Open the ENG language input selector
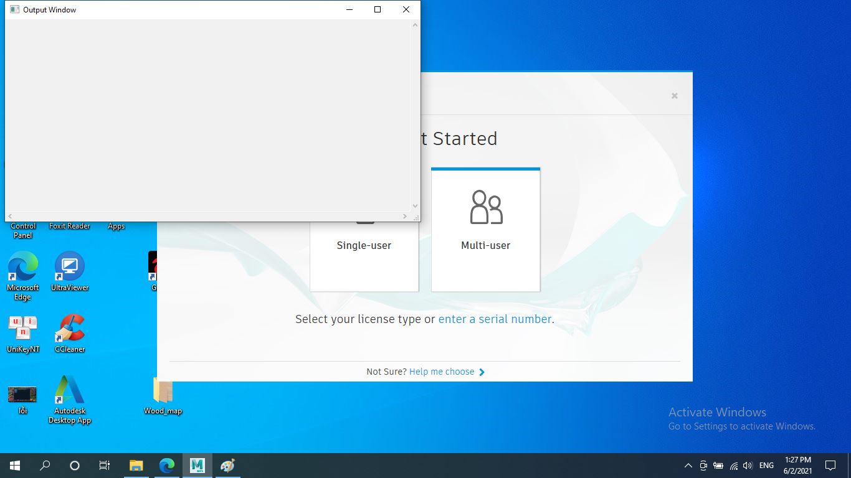This screenshot has width=851, height=478. (766, 465)
